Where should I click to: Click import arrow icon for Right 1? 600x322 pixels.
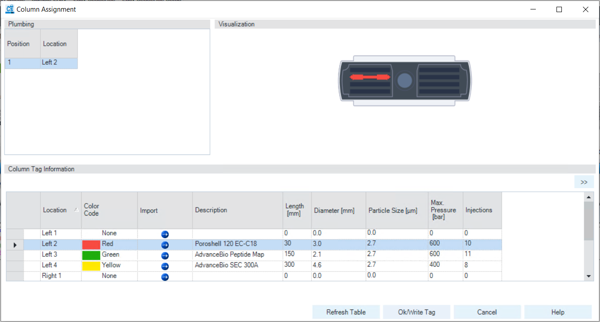click(165, 277)
